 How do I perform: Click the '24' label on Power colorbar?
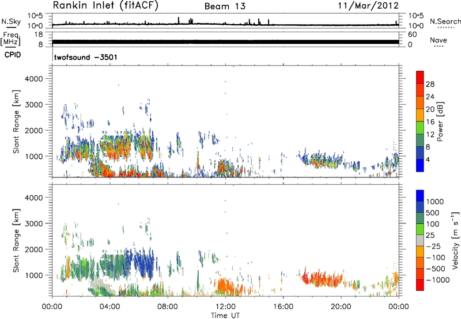430,97
